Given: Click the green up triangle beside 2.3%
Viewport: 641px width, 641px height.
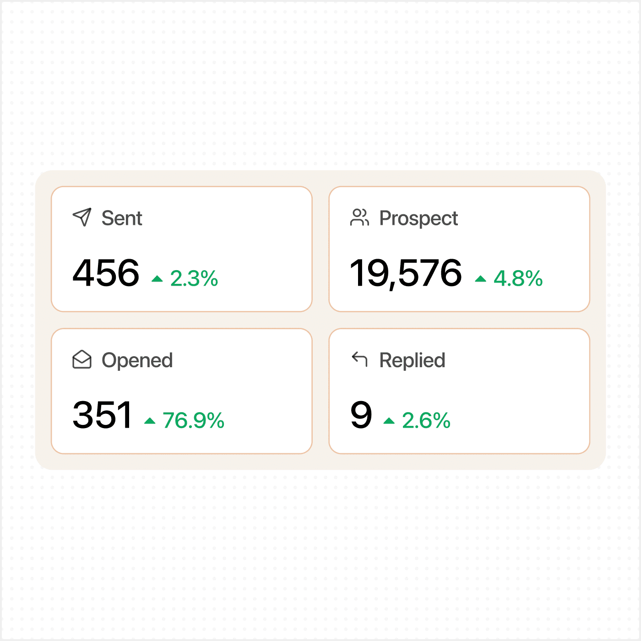Looking at the screenshot, I should pyautogui.click(x=157, y=278).
